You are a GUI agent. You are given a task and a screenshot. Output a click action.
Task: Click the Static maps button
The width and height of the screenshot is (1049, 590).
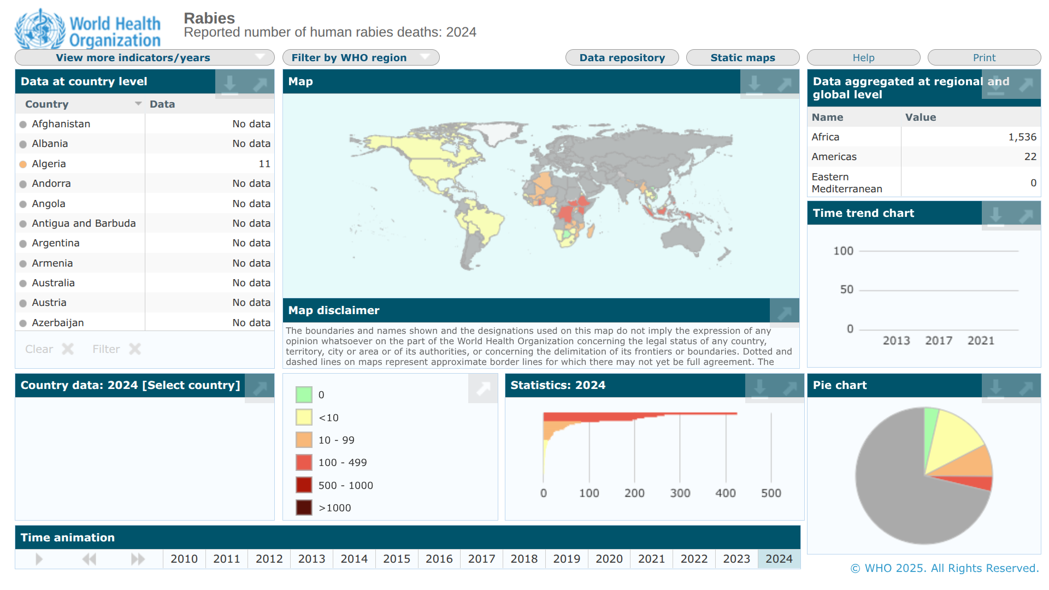point(742,57)
